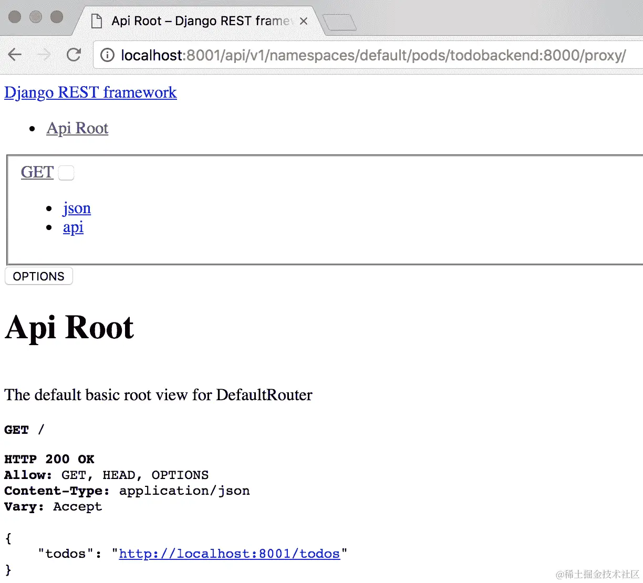This screenshot has width=643, height=583.
Task: Choose the api format link
Action: point(73,227)
